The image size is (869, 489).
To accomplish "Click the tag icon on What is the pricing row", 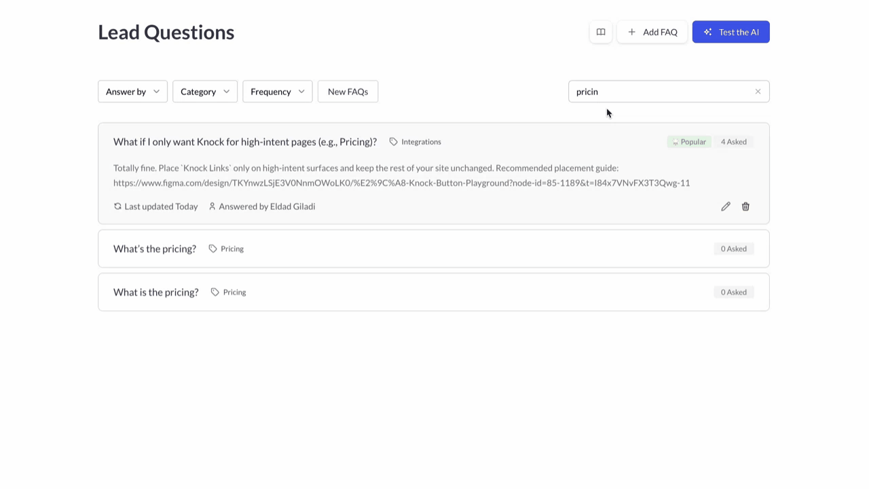I will click(215, 292).
